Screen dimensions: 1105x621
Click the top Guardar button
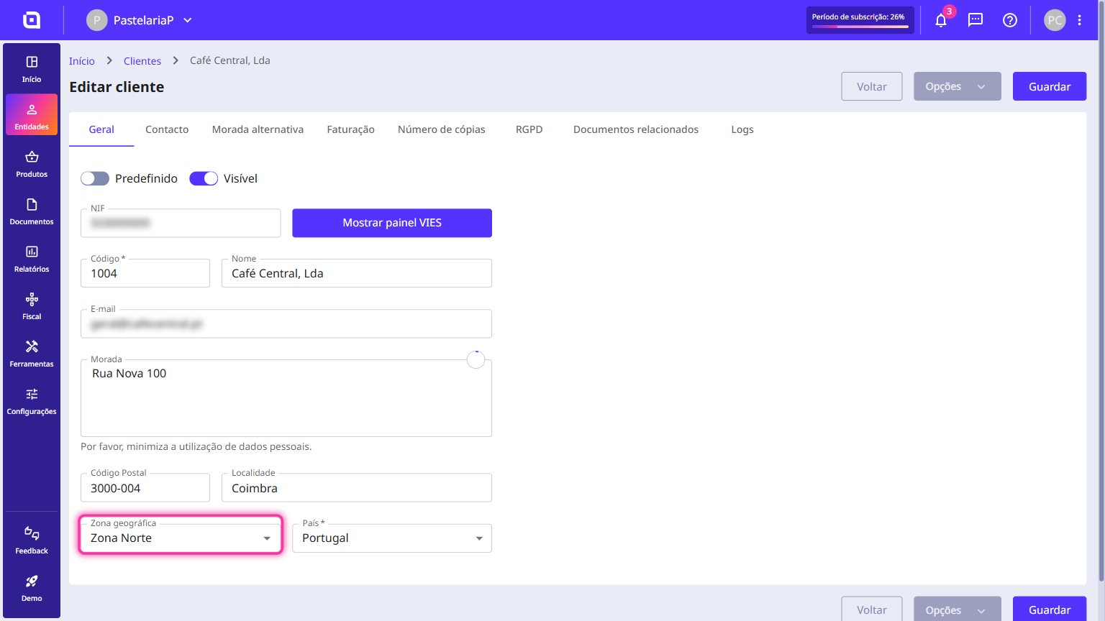pos(1050,86)
